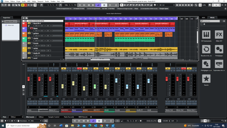This screenshot has width=227, height=128.
Task: Click the Media home icon
Action: pos(204,24)
